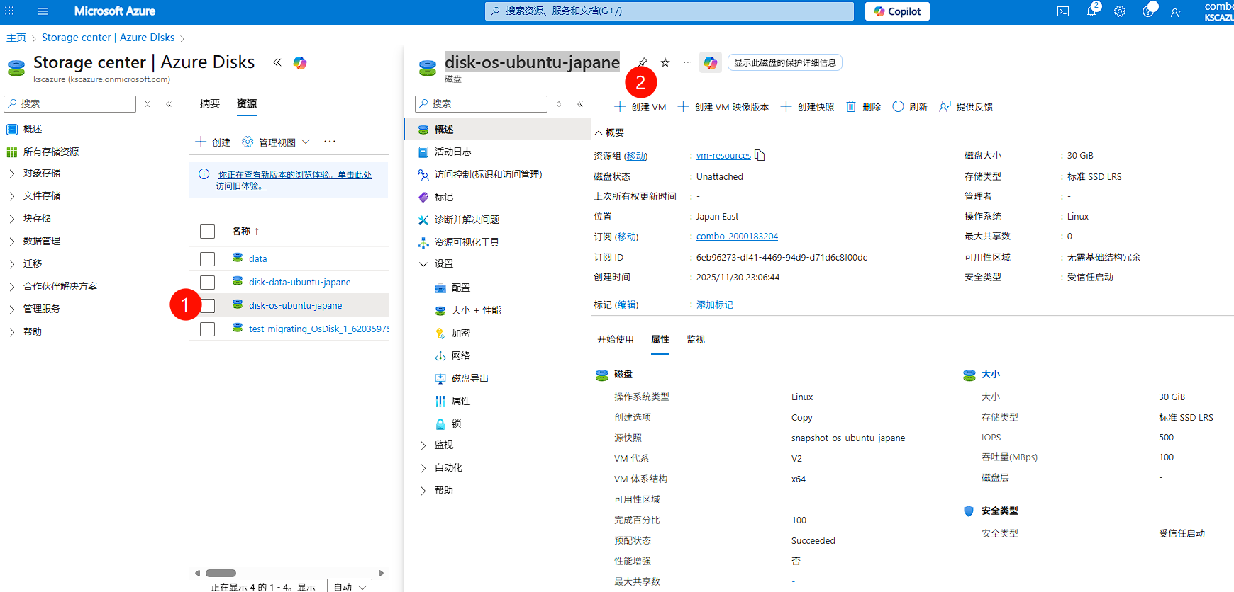Click the Copilot button in header
1234x592 pixels.
896,11
